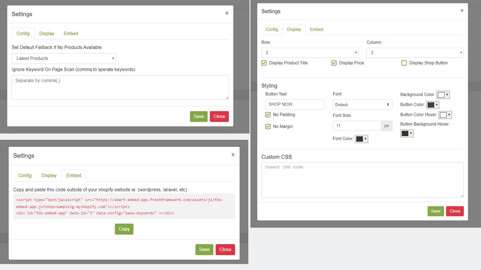Save settings in Display dialog
This screenshot has width=481, height=270.
436,211
